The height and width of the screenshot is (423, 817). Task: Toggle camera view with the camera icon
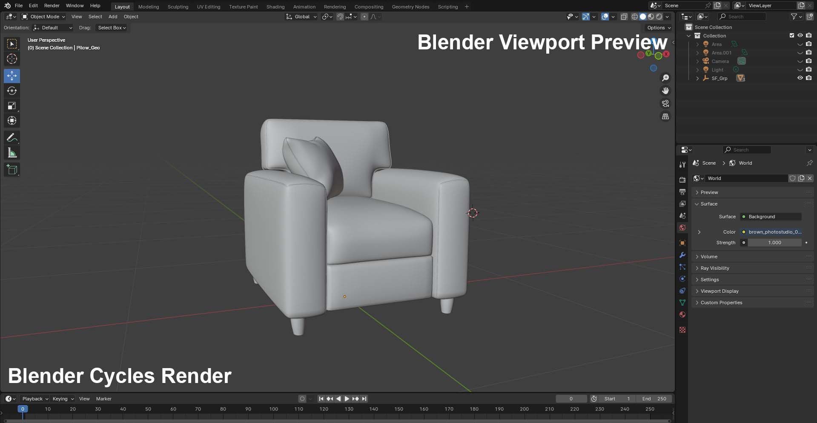click(x=665, y=103)
